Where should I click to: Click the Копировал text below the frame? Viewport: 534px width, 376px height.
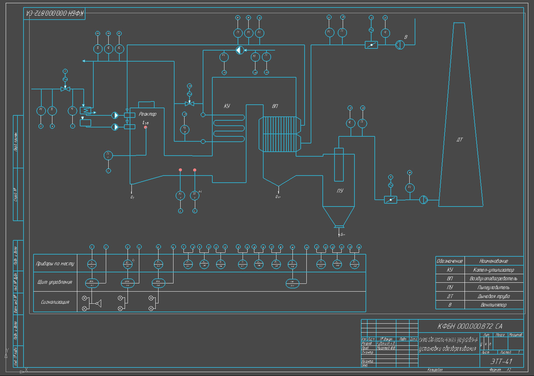tap(435, 370)
